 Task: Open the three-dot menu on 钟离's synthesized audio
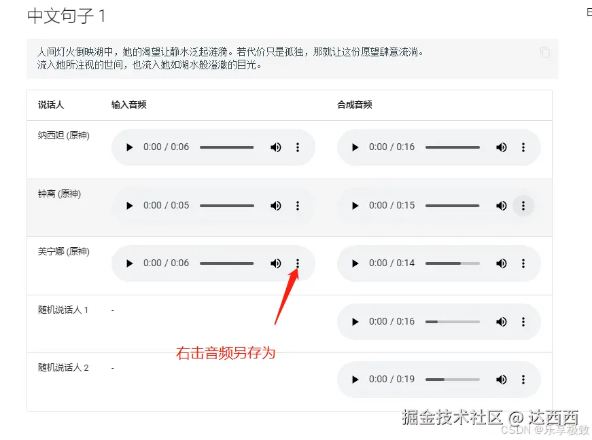(x=523, y=205)
